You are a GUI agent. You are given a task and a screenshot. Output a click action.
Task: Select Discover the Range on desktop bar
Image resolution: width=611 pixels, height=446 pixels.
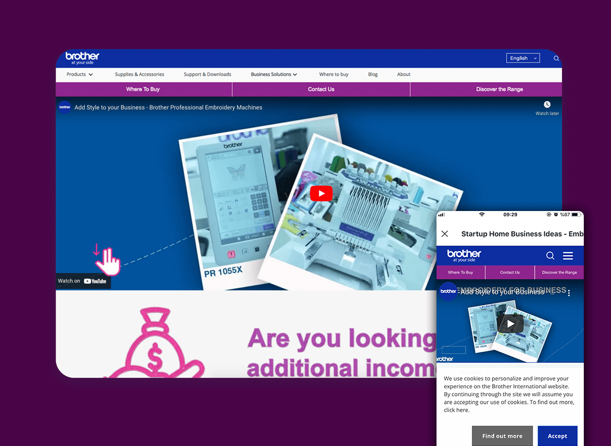pos(499,90)
